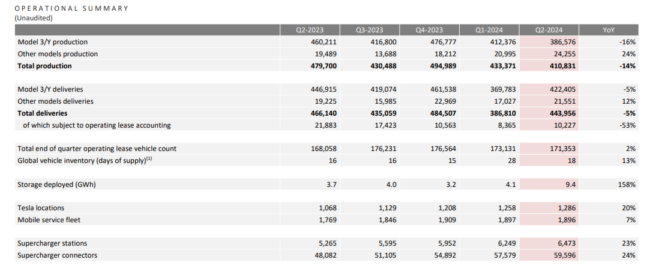Click the 7% YoY value
This screenshot has width=650, height=272.
631,220
